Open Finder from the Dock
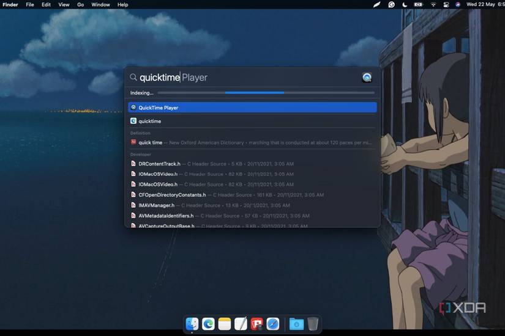The width and height of the screenshot is (505, 336). (192, 324)
